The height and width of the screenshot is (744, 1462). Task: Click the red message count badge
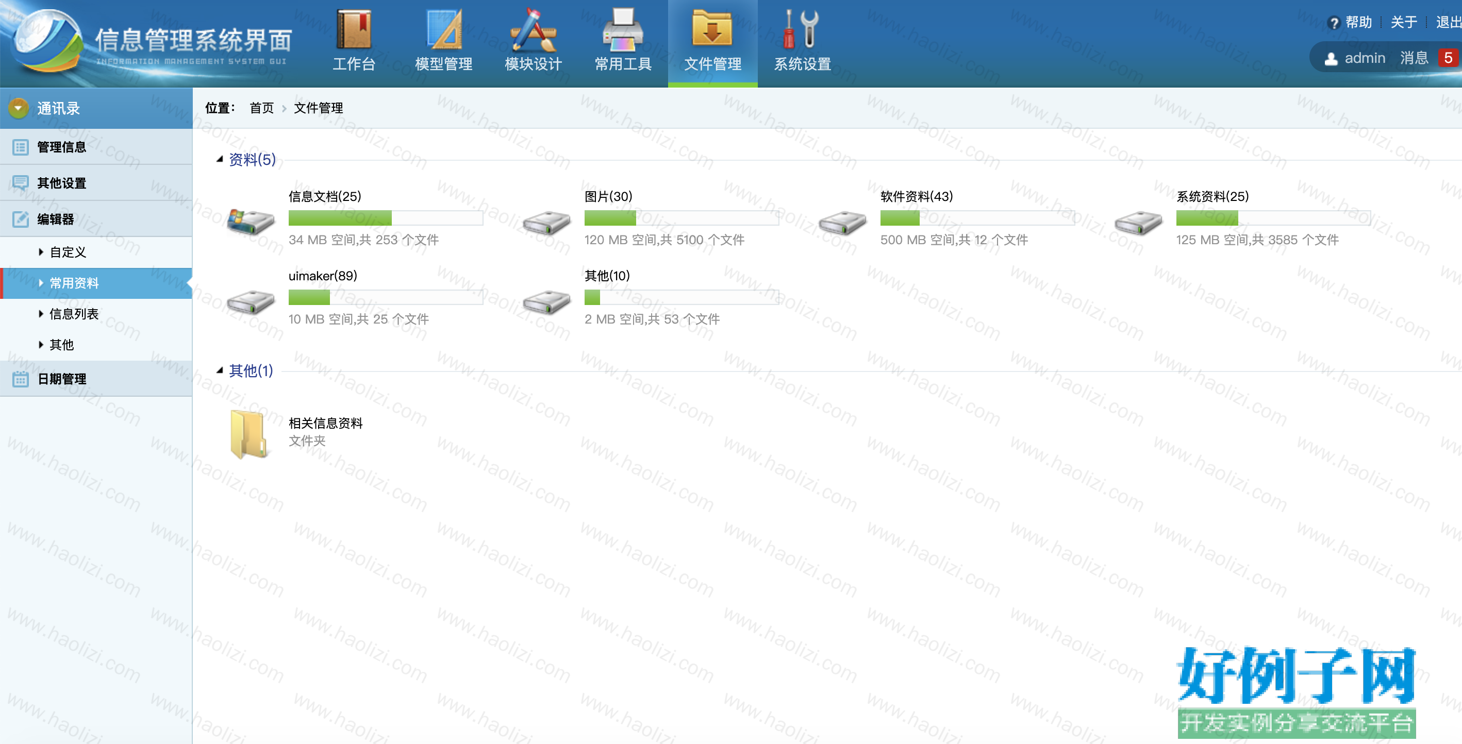[x=1448, y=58]
